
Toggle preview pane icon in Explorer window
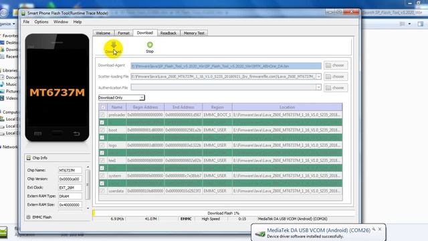421,24
